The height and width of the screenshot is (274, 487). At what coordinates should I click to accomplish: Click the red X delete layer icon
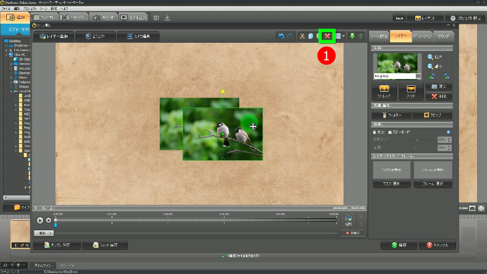(327, 36)
